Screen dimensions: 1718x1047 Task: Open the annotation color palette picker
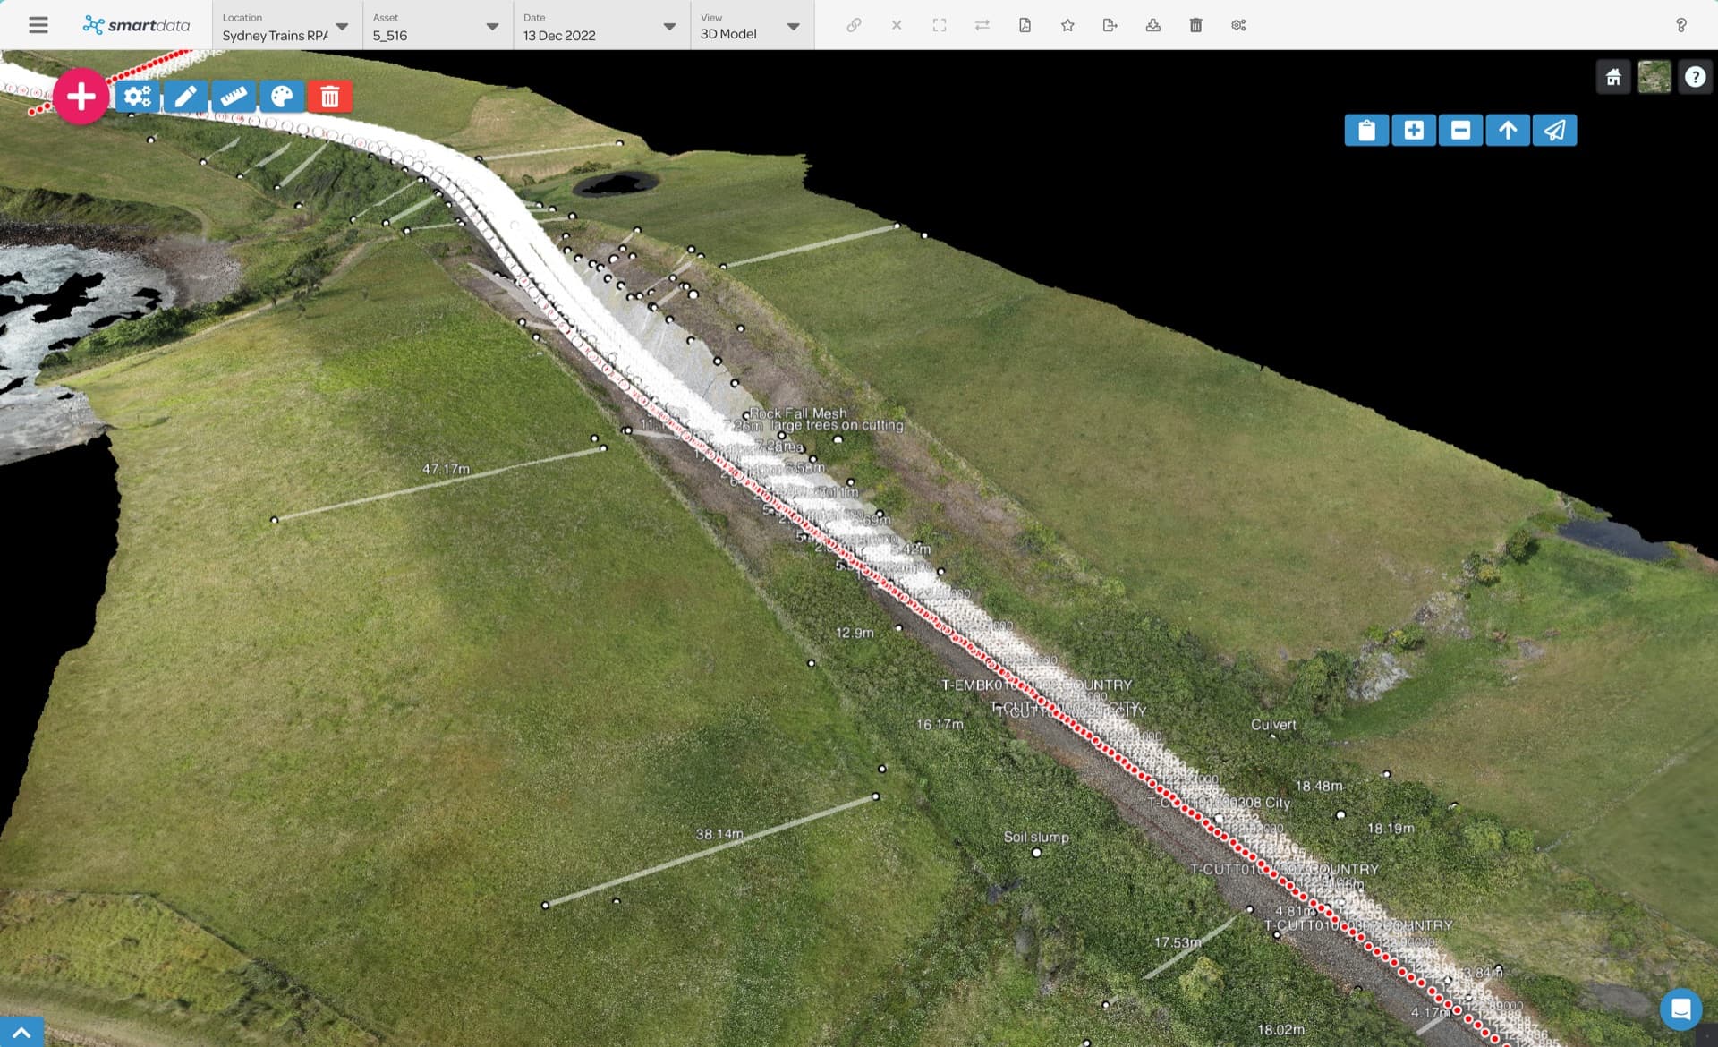[x=283, y=96]
